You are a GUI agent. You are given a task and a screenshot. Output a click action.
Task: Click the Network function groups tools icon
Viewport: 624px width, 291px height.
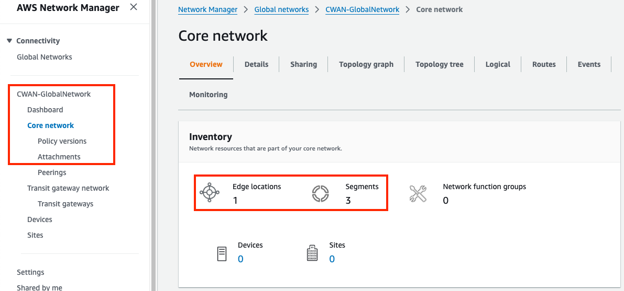point(418,194)
